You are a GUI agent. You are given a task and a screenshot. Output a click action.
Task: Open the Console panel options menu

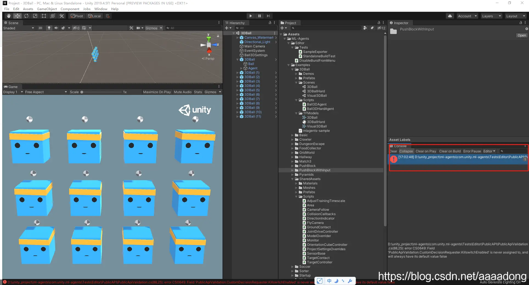tap(525, 146)
